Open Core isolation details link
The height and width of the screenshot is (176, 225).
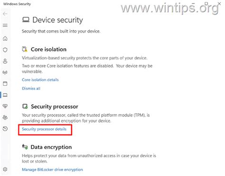coord(40,80)
